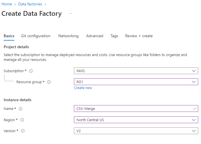Open the Resource group dropdown showing RG1

pos(136,82)
